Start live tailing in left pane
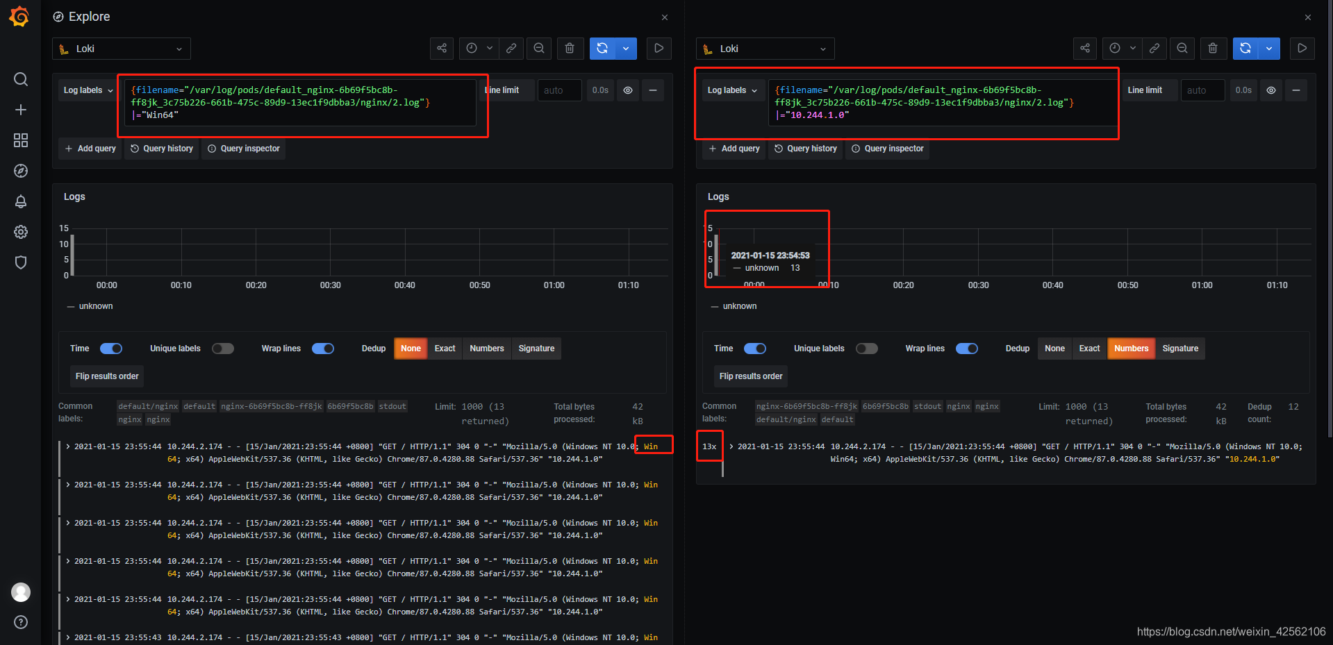 click(659, 49)
